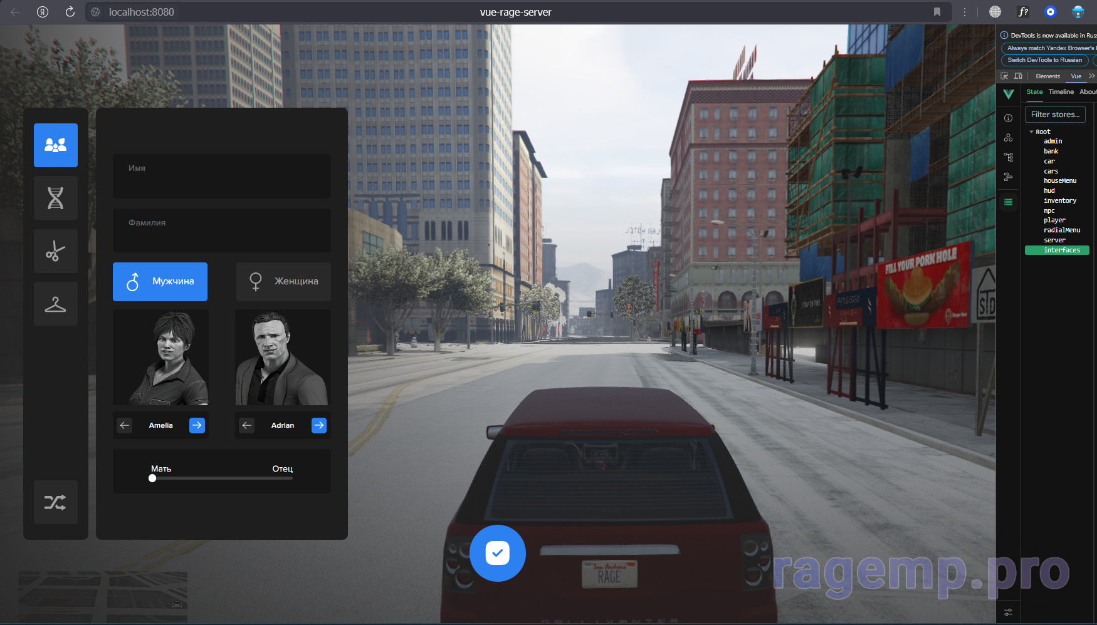Collapse the Root store tree
This screenshot has height=625, width=1097.
click(1032, 132)
